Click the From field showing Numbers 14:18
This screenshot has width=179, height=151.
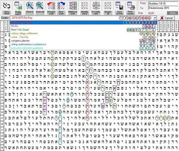click(163, 4)
